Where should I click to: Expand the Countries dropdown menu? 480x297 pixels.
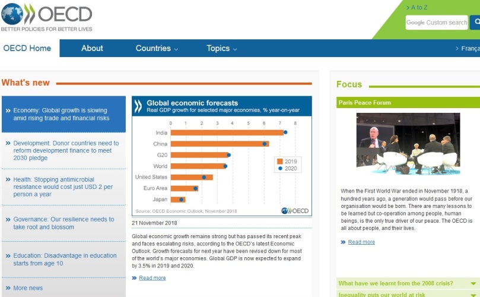pos(157,48)
